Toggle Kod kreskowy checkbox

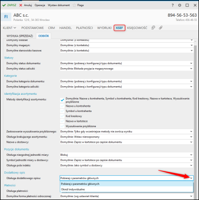[x=63, y=116]
